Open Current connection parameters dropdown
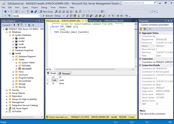This screenshot has width=174, height=124. tap(172, 25)
